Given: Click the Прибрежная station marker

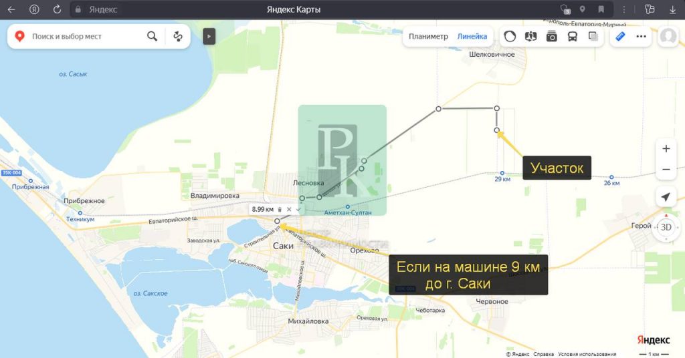Looking at the screenshot, I should 31,180.
